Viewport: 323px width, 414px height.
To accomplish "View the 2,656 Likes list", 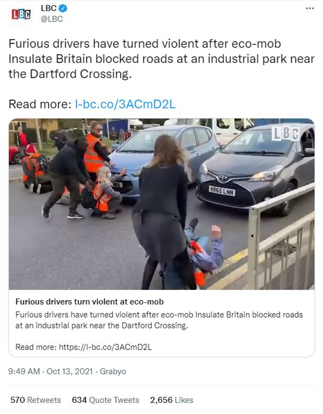I will point(171,400).
